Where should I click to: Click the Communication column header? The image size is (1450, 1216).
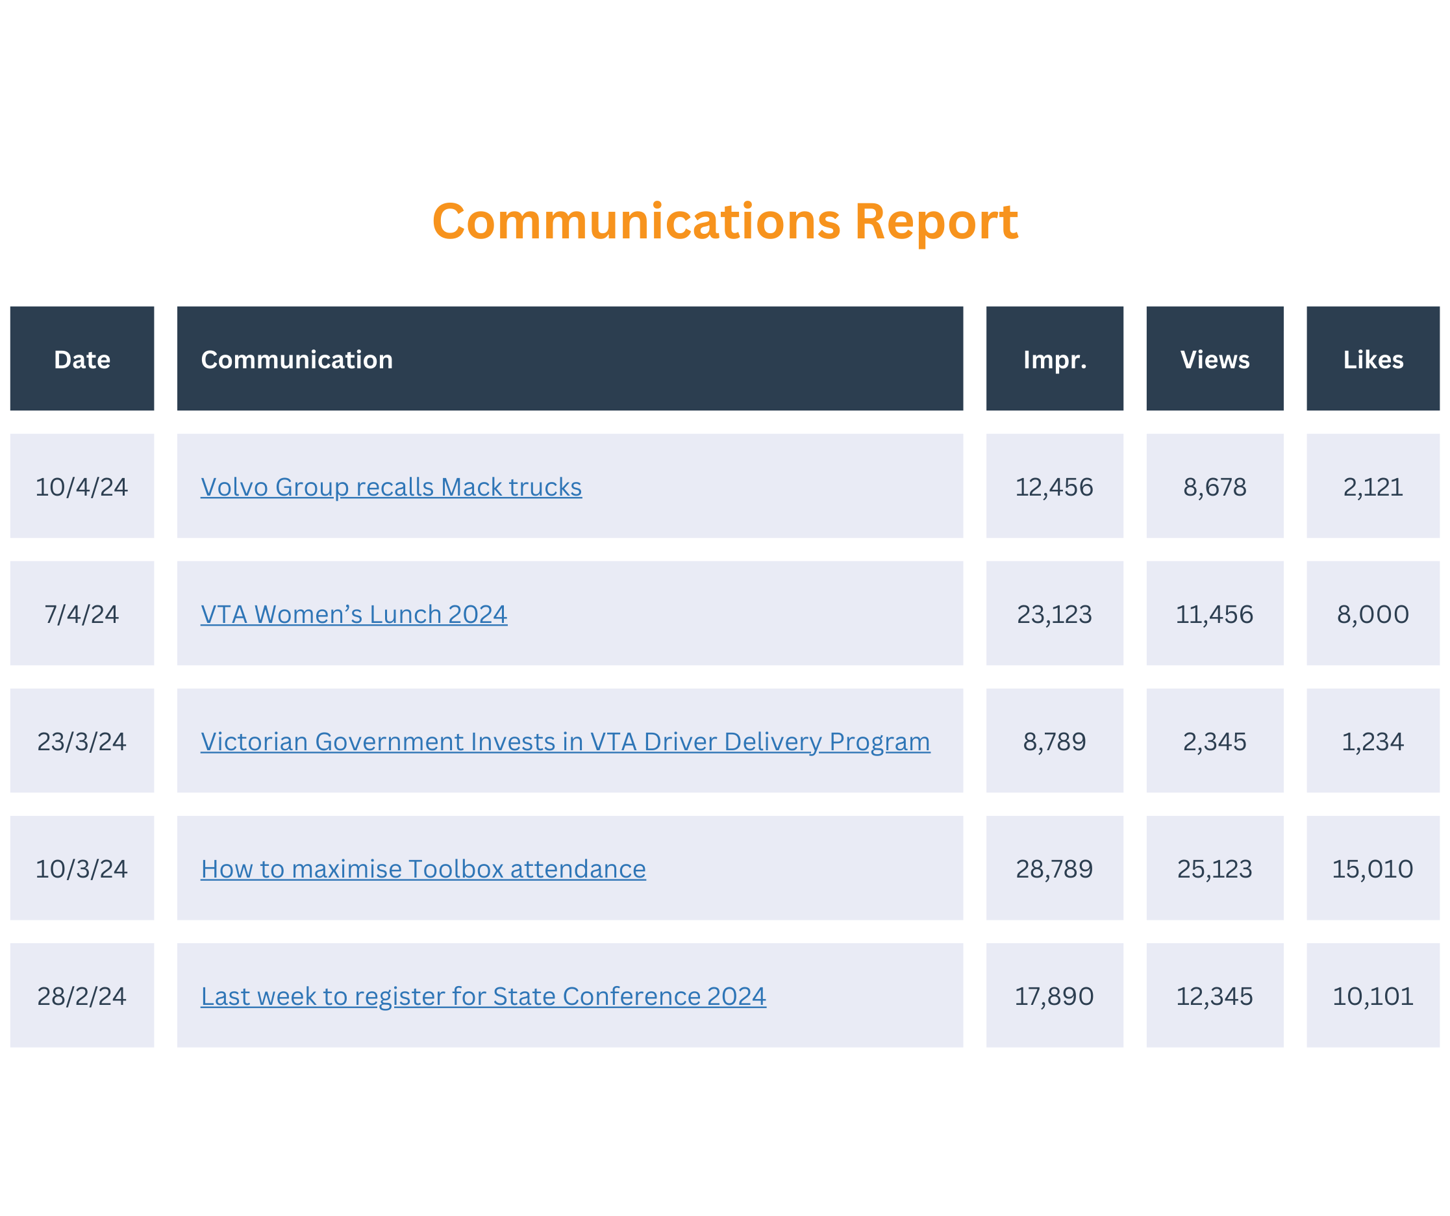click(297, 360)
